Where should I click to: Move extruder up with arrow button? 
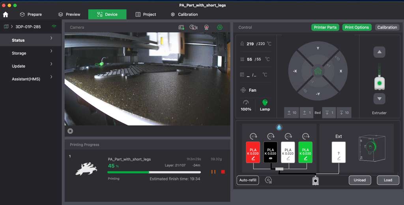(x=379, y=52)
